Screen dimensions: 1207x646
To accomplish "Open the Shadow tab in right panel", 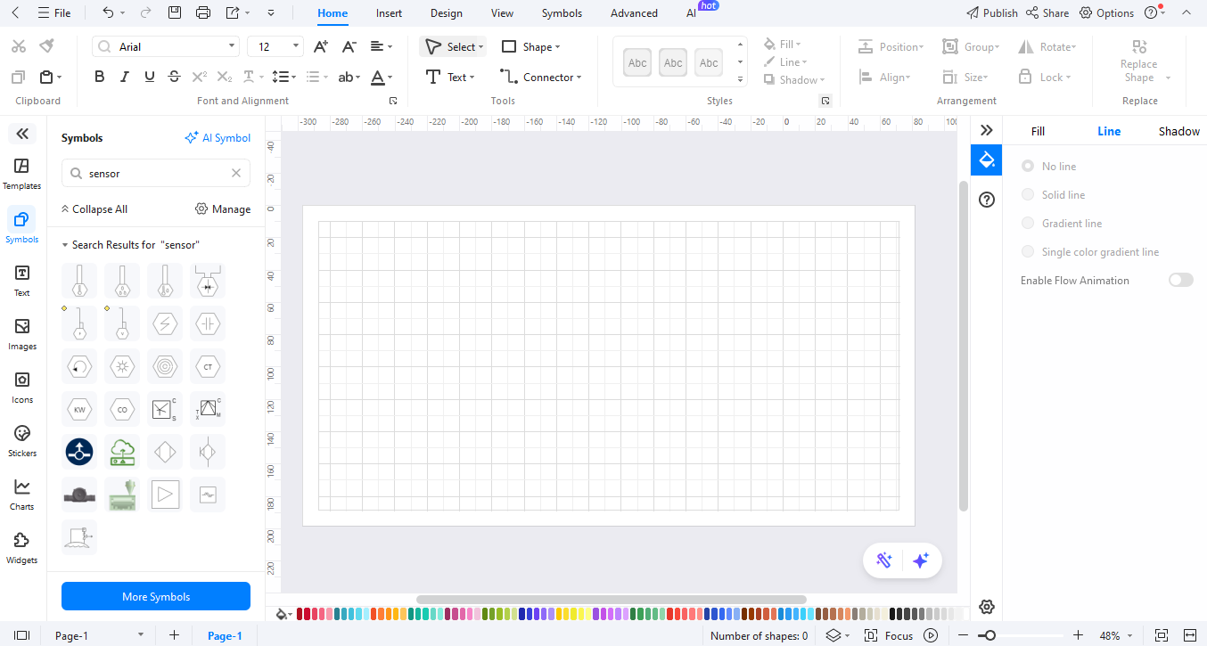I will pyautogui.click(x=1178, y=131).
